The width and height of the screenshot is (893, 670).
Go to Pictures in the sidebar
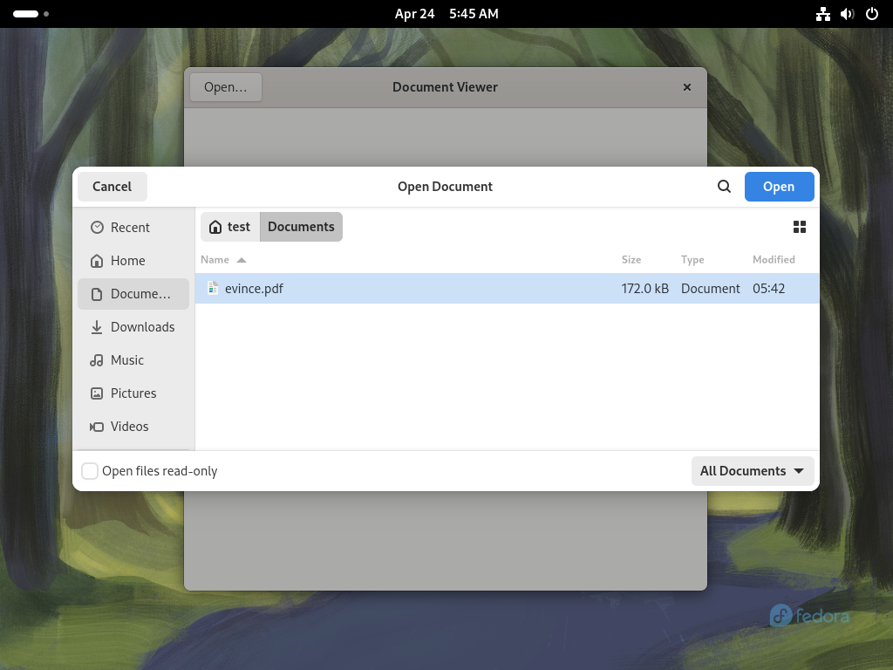click(x=133, y=393)
